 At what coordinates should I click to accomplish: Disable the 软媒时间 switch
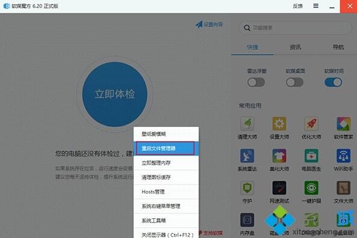[x=333, y=82]
